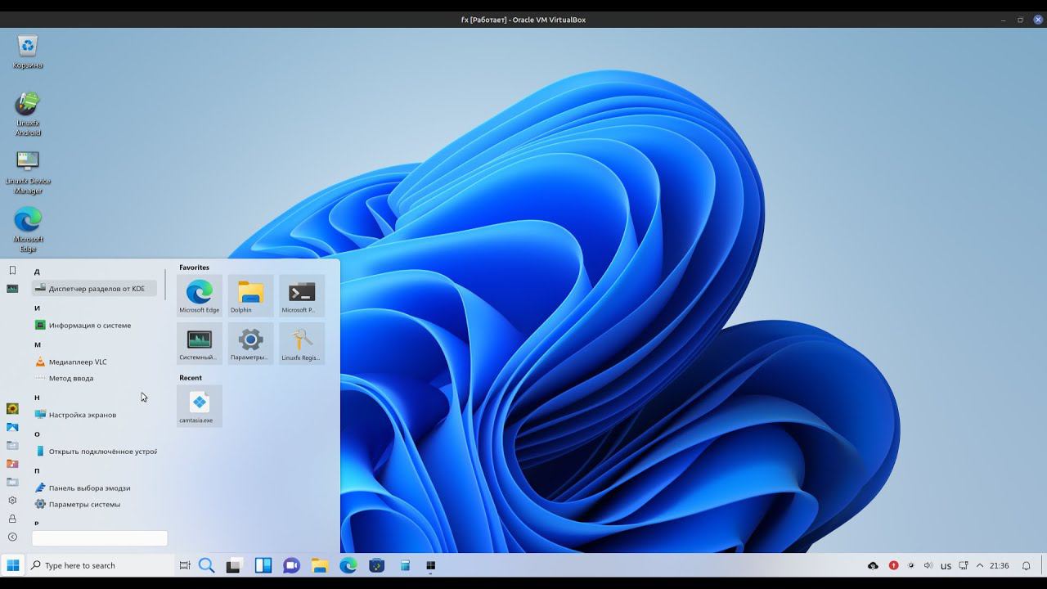Image resolution: width=1047 pixels, height=589 pixels.
Task: Open blue photos icon in start sidebar
Action: (12, 427)
